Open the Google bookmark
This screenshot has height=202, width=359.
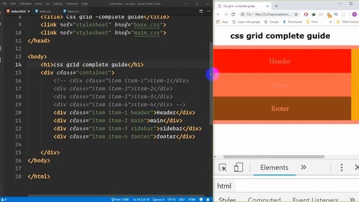[271, 22]
